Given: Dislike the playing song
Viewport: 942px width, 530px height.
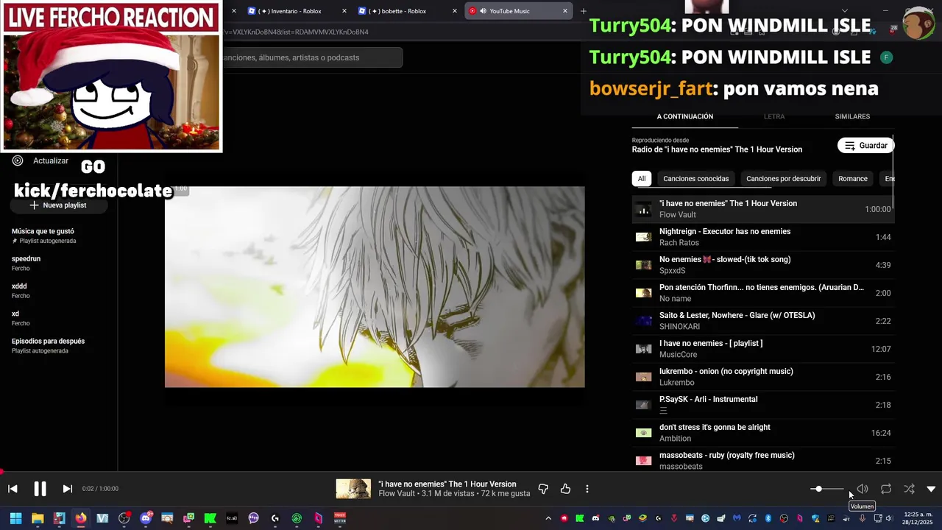Looking at the screenshot, I should 543,489.
